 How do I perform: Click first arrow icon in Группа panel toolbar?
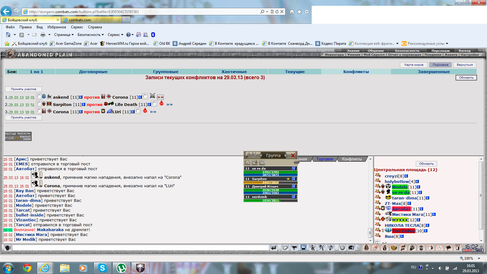tap(247, 163)
